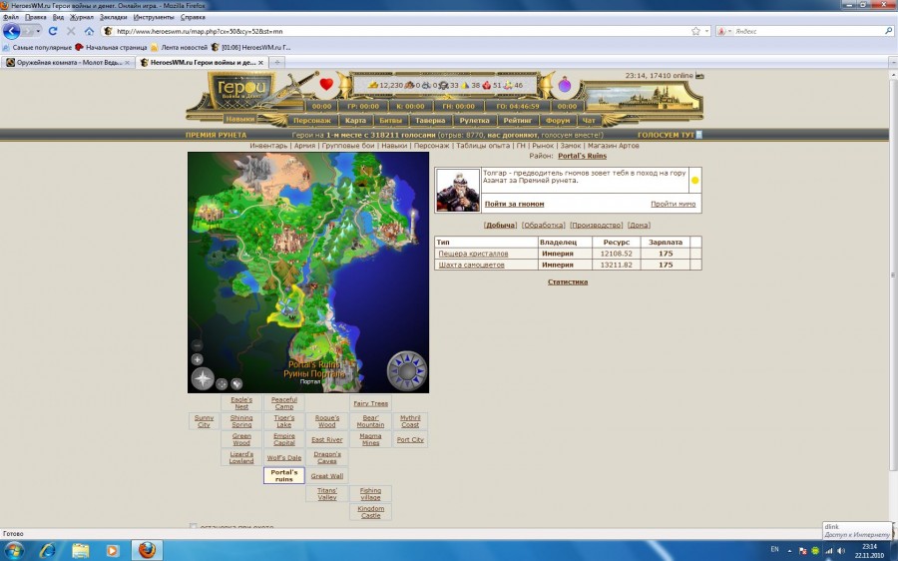
Task: Travel to Sunny City
Action: coord(204,421)
